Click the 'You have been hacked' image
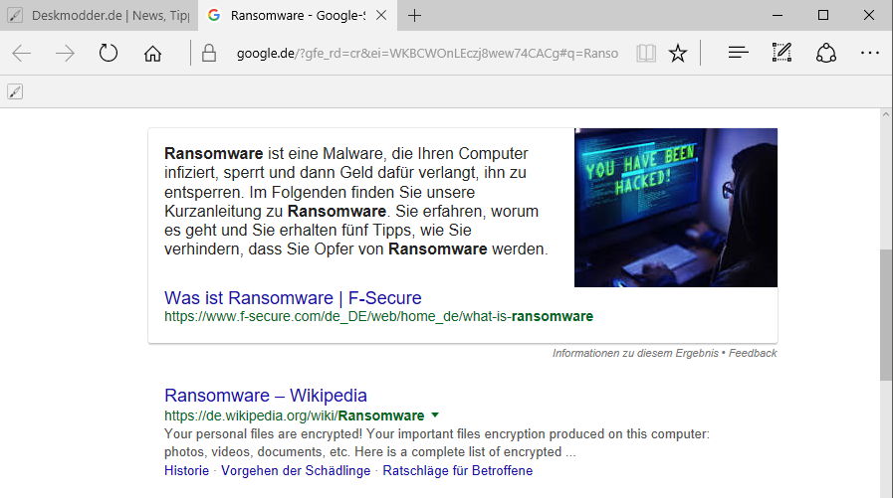Image resolution: width=893 pixels, height=498 pixels. tap(675, 208)
